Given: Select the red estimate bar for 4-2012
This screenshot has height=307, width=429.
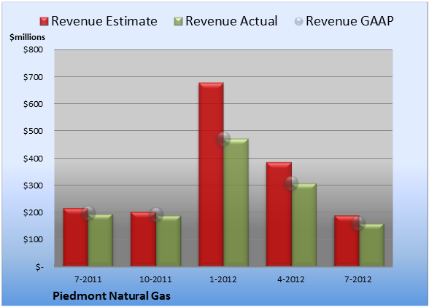Looking at the screenshot, I should point(279,214).
